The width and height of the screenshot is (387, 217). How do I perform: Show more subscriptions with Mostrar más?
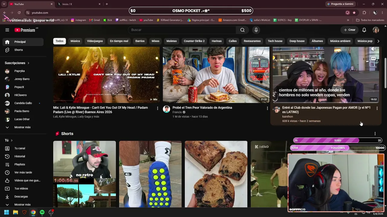[22, 127]
